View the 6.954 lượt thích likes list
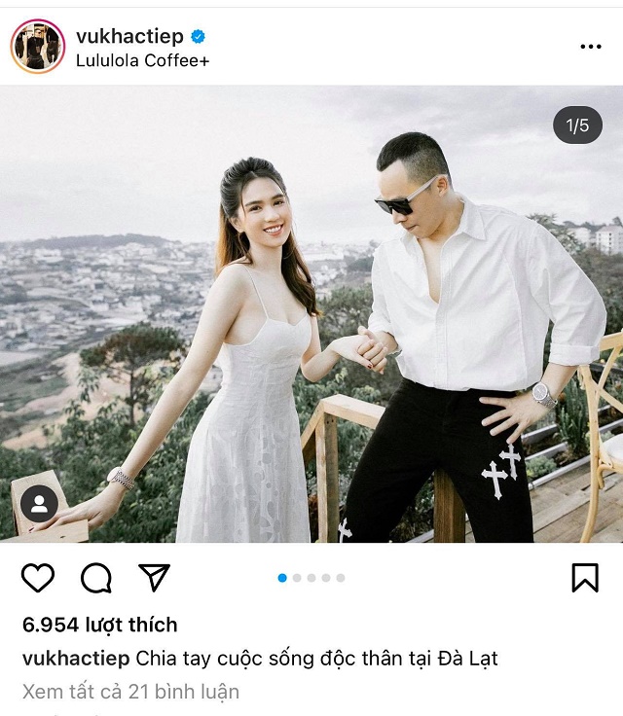Image resolution: width=623 pixels, height=716 pixels. pyautogui.click(x=99, y=625)
